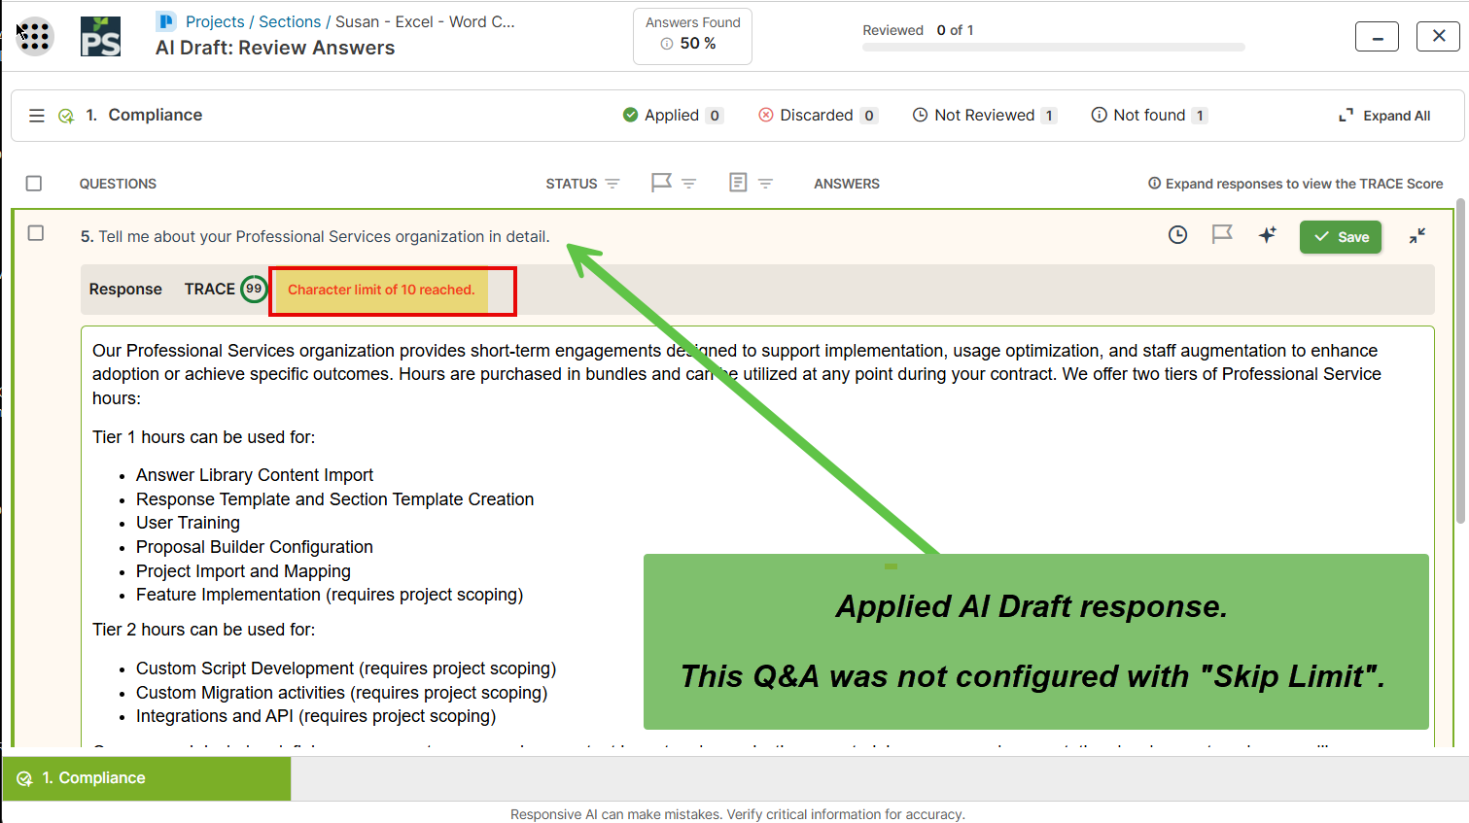Select the Response tab label
The width and height of the screenshot is (1469, 823).
coord(125,290)
